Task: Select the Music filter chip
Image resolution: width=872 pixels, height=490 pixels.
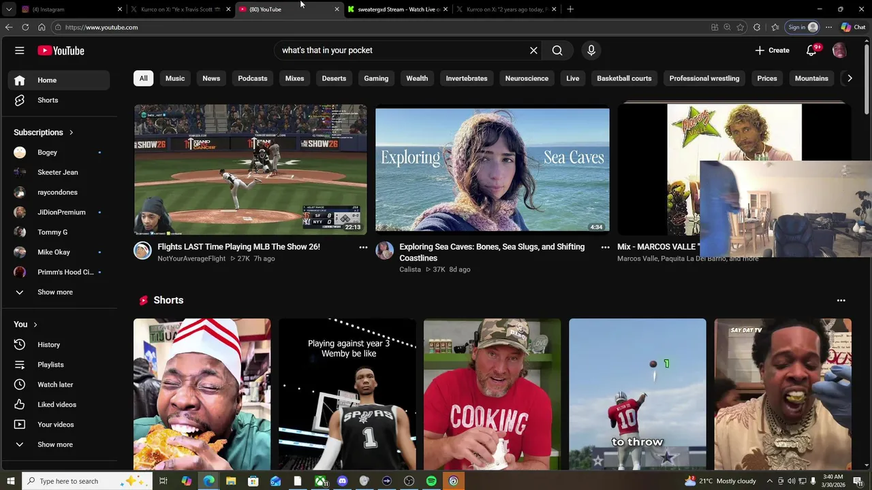Action: pyautogui.click(x=175, y=78)
